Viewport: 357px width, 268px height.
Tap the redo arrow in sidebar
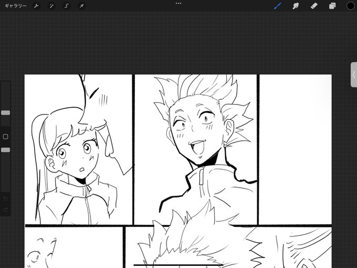pyautogui.click(x=5, y=210)
